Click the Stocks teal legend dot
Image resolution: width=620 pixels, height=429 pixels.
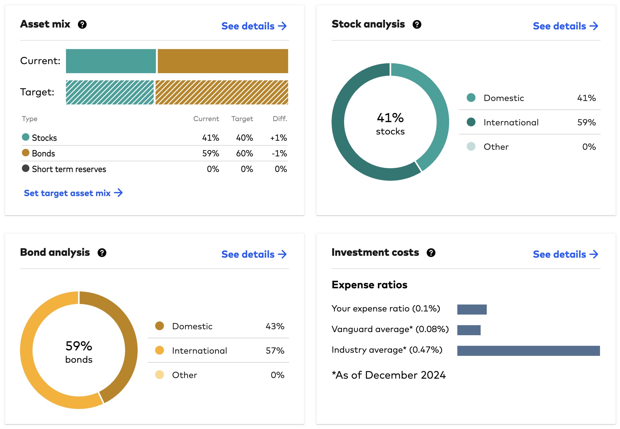click(26, 137)
